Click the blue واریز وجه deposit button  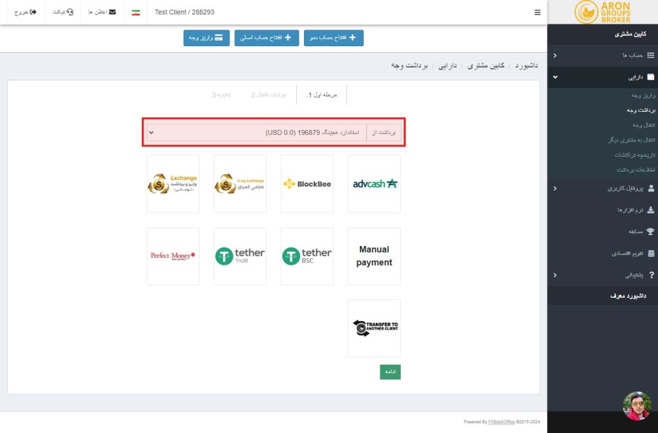pyautogui.click(x=206, y=38)
